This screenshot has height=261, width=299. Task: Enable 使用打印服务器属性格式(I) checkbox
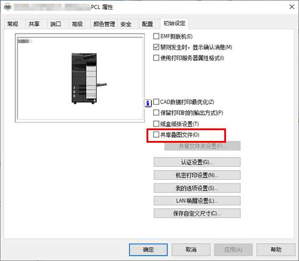[x=156, y=58]
